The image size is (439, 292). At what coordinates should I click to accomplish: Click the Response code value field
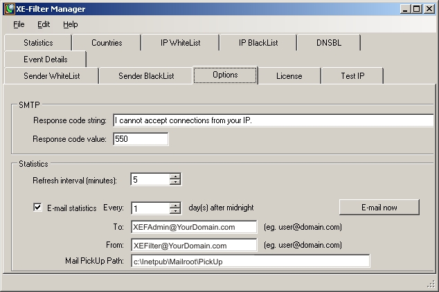tap(141, 139)
